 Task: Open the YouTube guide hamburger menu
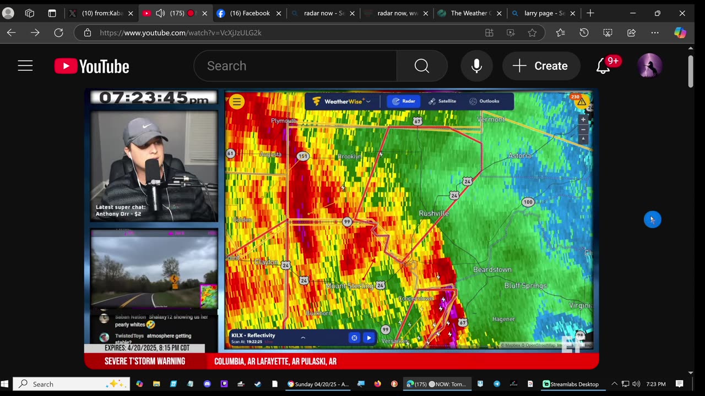pos(25,66)
